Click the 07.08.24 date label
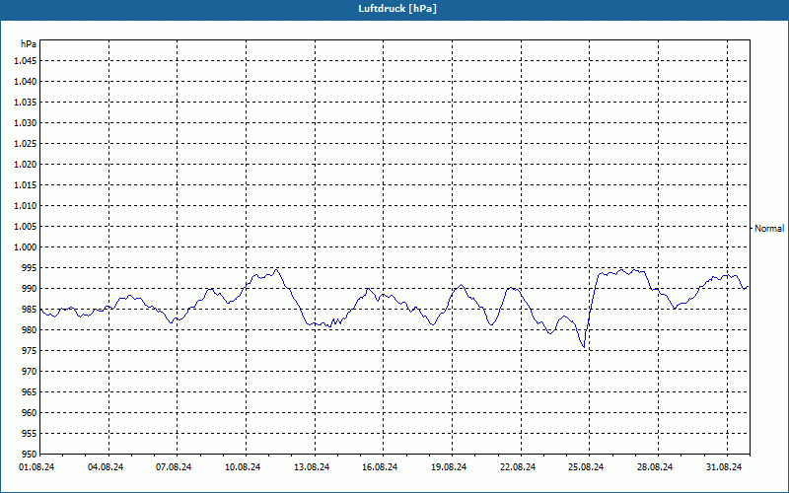This screenshot has height=493, width=789. coord(175,467)
